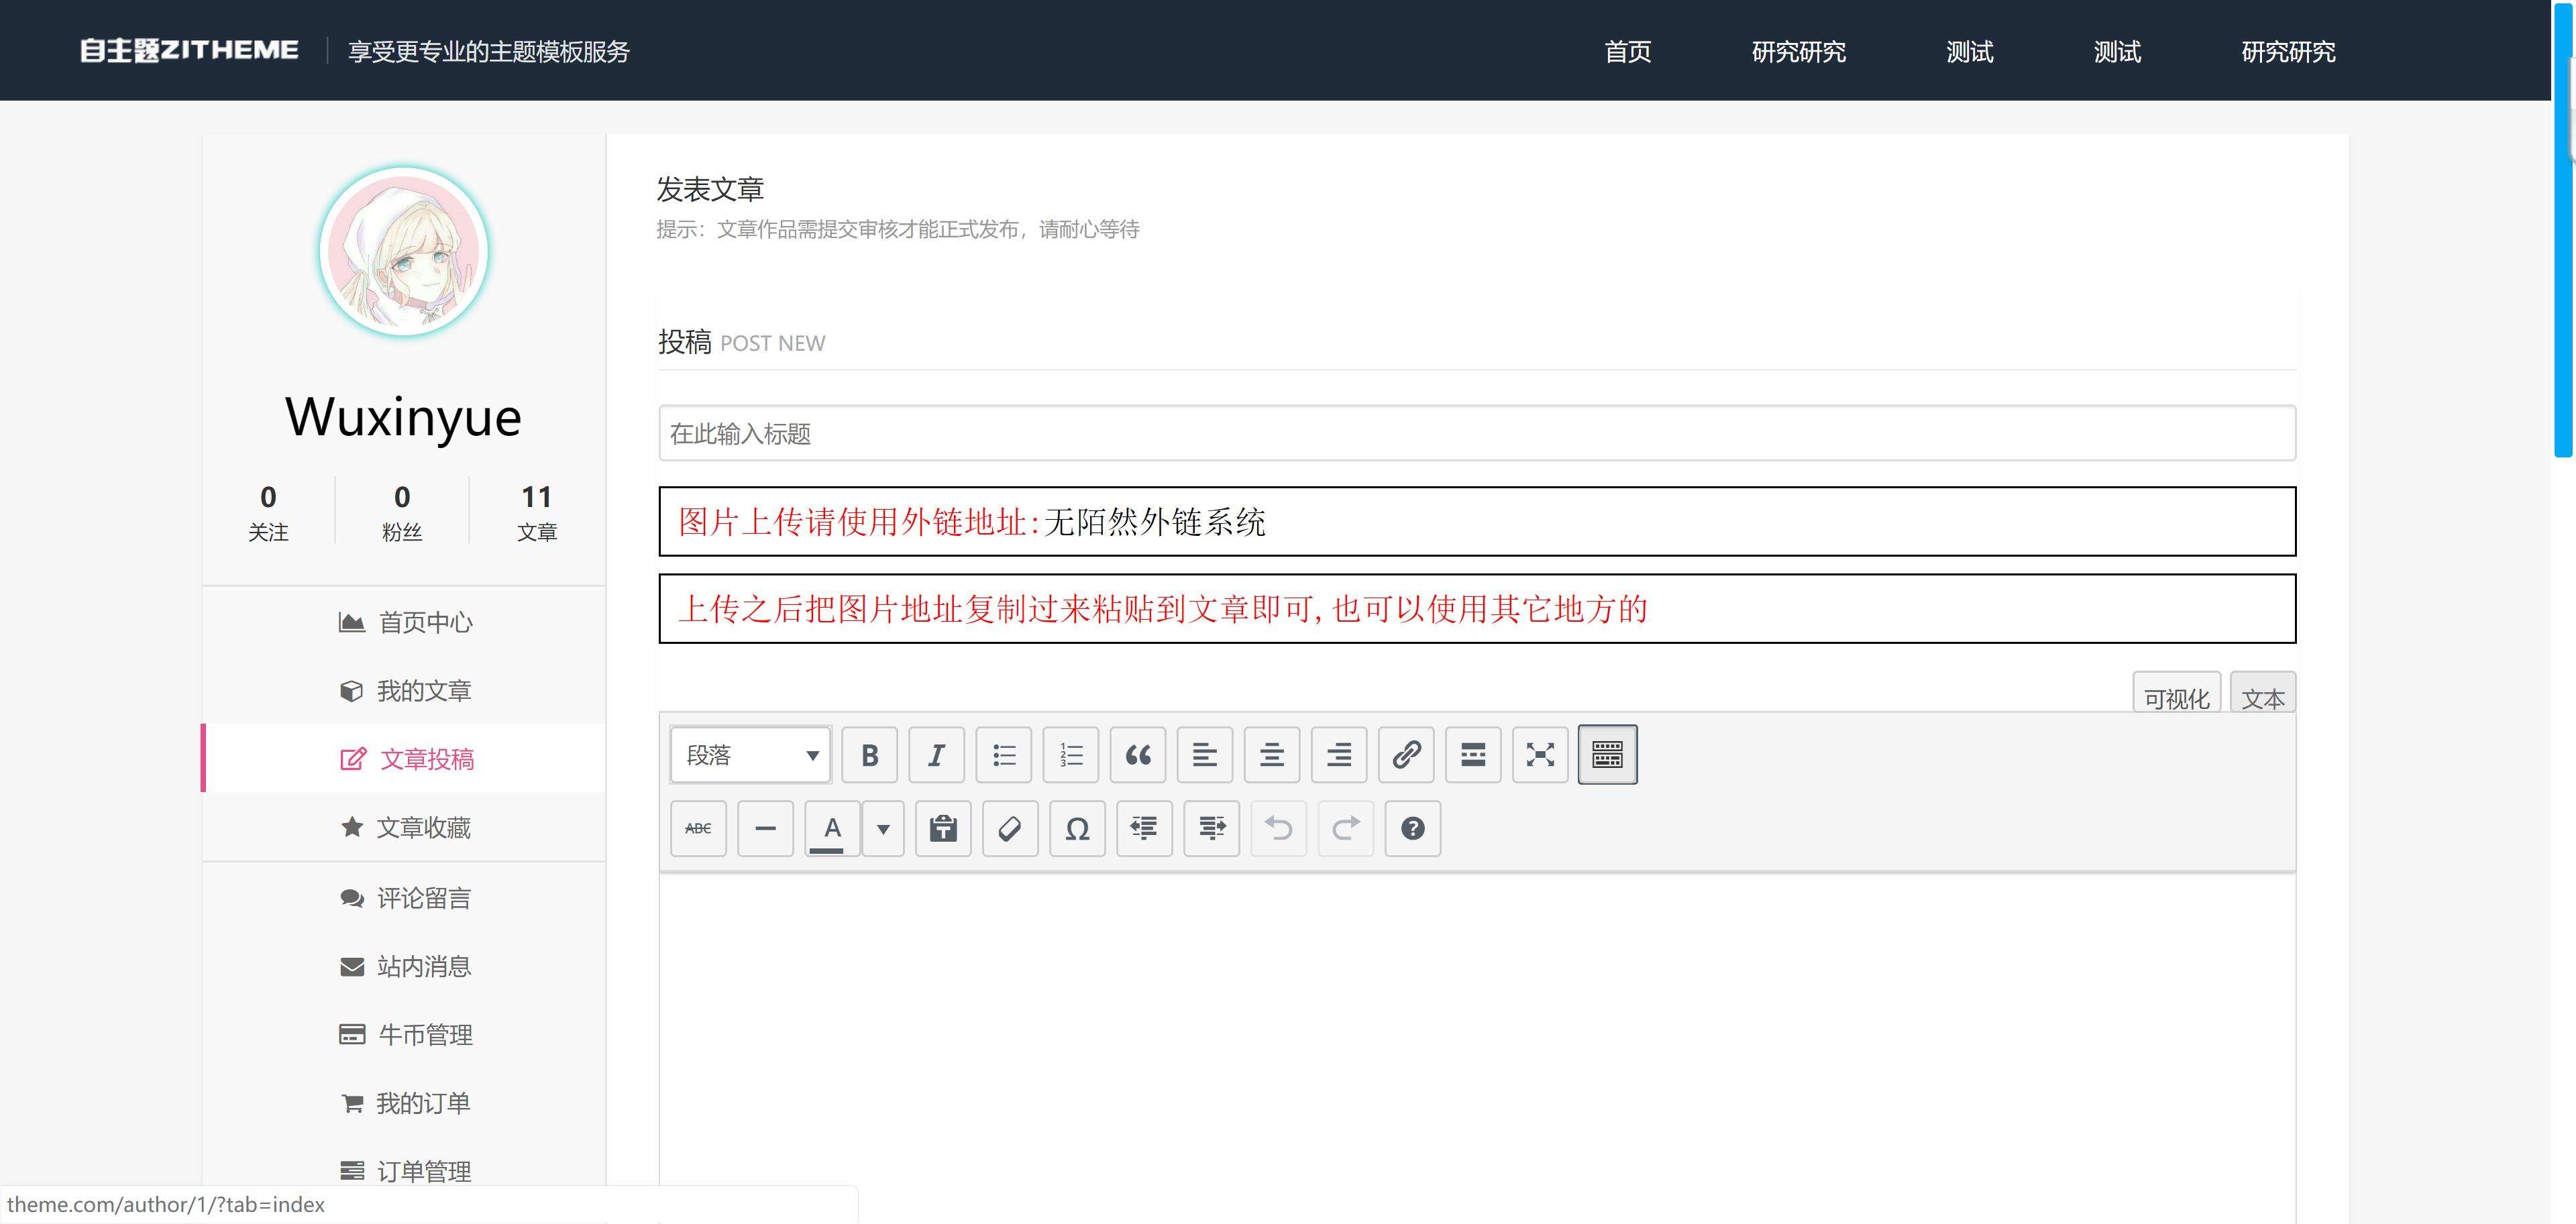The height and width of the screenshot is (1224, 2576).
Task: Redo the last edit
Action: [x=1345, y=829]
